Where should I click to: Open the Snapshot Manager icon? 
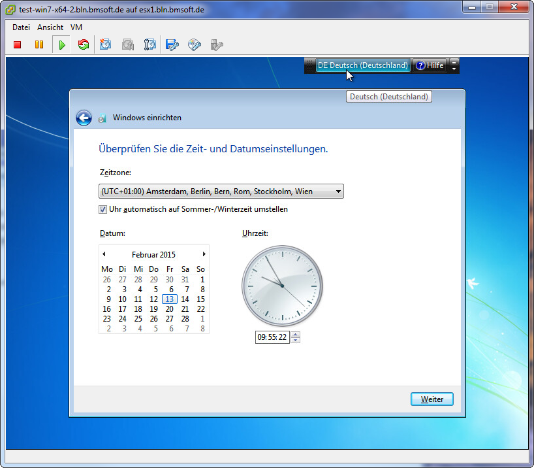click(x=150, y=44)
